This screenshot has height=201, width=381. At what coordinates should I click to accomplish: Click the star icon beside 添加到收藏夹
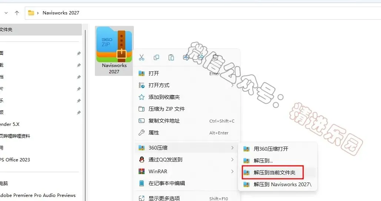pos(142,97)
